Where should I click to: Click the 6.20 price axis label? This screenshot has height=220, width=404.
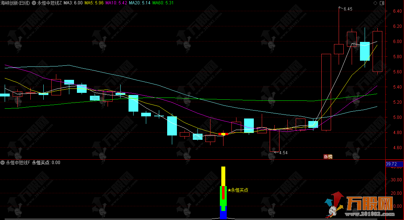pos(397,26)
